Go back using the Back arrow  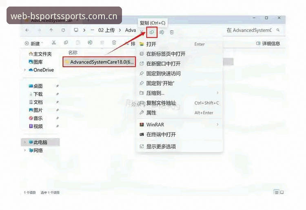pos(27,30)
